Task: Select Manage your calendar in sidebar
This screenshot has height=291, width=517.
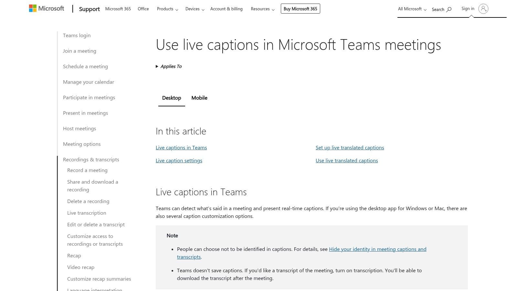Action: click(x=89, y=82)
